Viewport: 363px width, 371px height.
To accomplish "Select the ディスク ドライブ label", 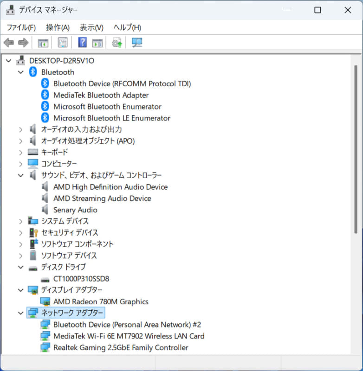I will (x=63, y=267).
